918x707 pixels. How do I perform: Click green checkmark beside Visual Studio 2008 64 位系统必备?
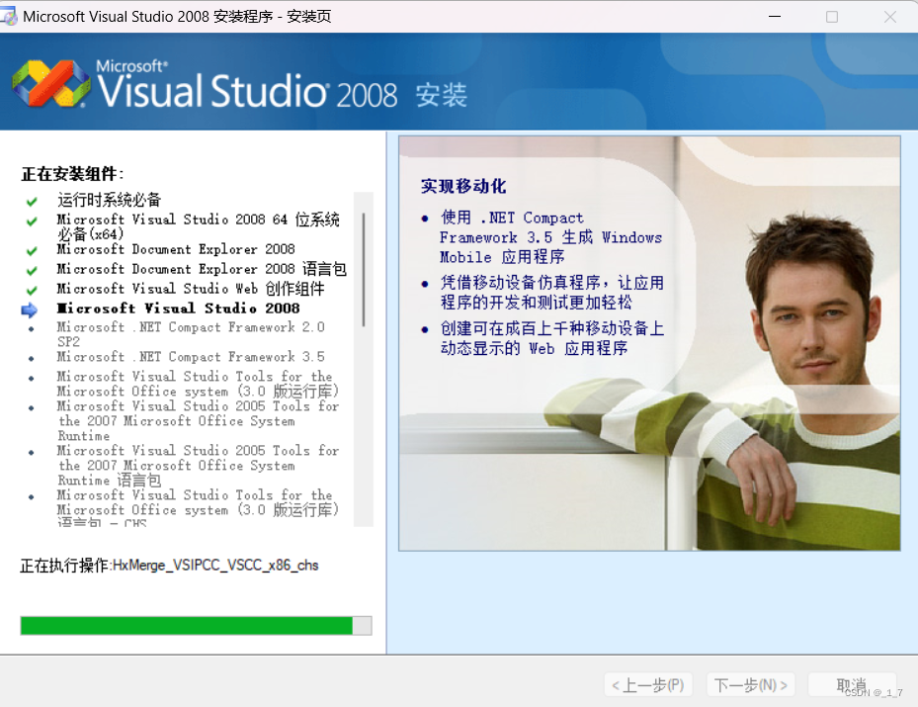pyautogui.click(x=33, y=221)
